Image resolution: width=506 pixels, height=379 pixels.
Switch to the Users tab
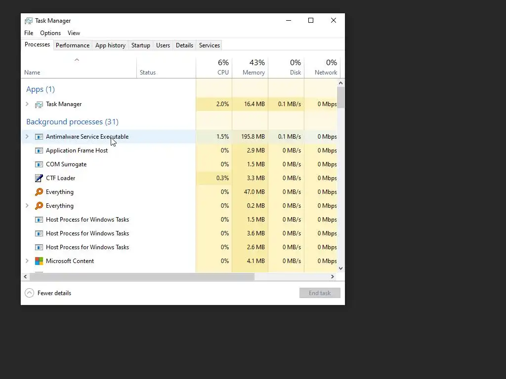coord(163,45)
